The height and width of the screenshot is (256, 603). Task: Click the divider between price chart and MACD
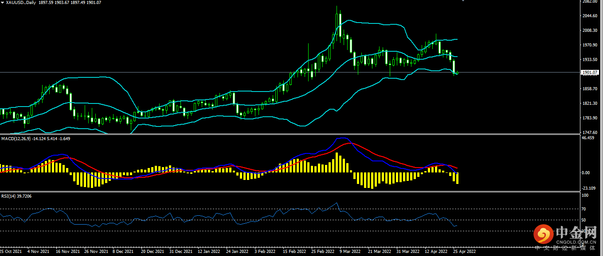coord(288,134)
